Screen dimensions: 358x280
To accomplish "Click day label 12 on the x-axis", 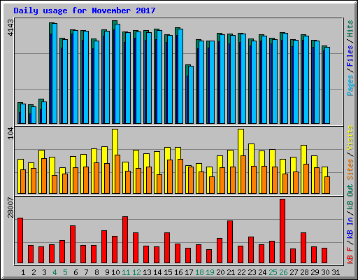I will pos(136,272).
